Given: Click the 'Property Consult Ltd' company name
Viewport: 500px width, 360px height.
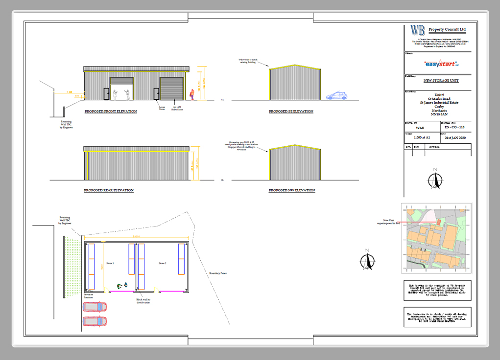Looking at the screenshot, I should (447, 29).
